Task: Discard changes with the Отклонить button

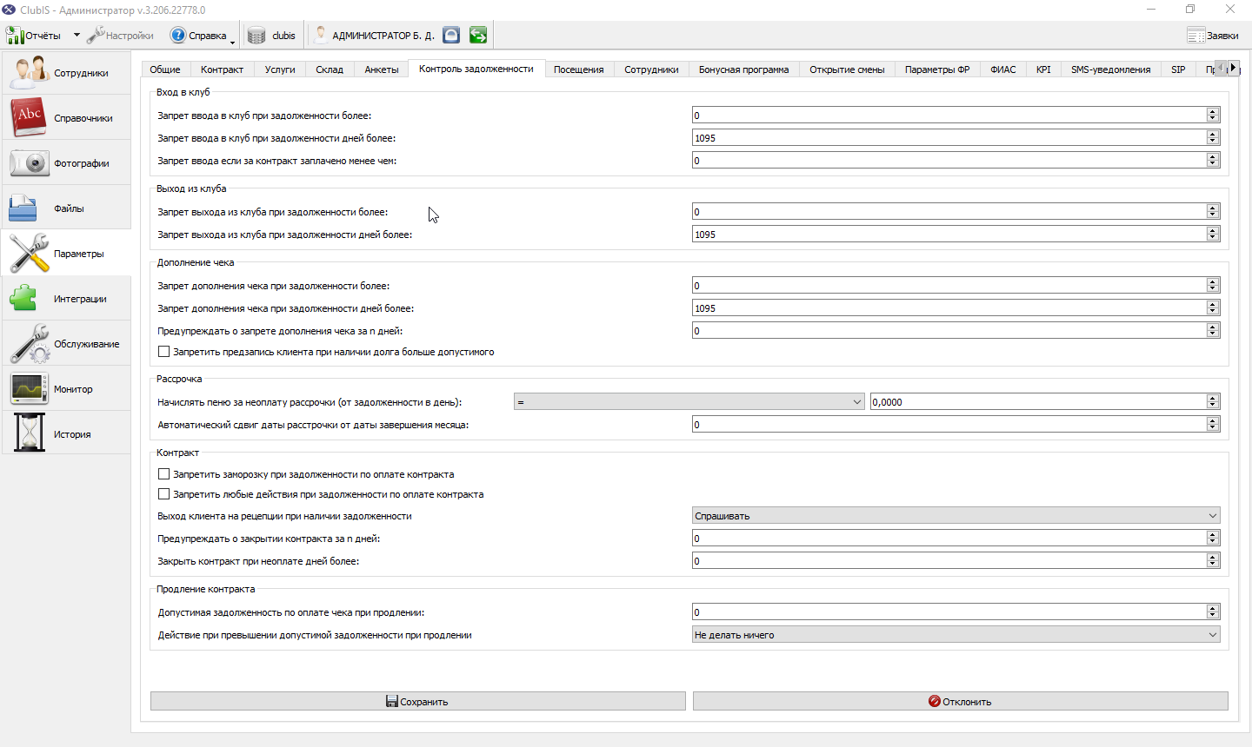Action: pyautogui.click(x=961, y=701)
